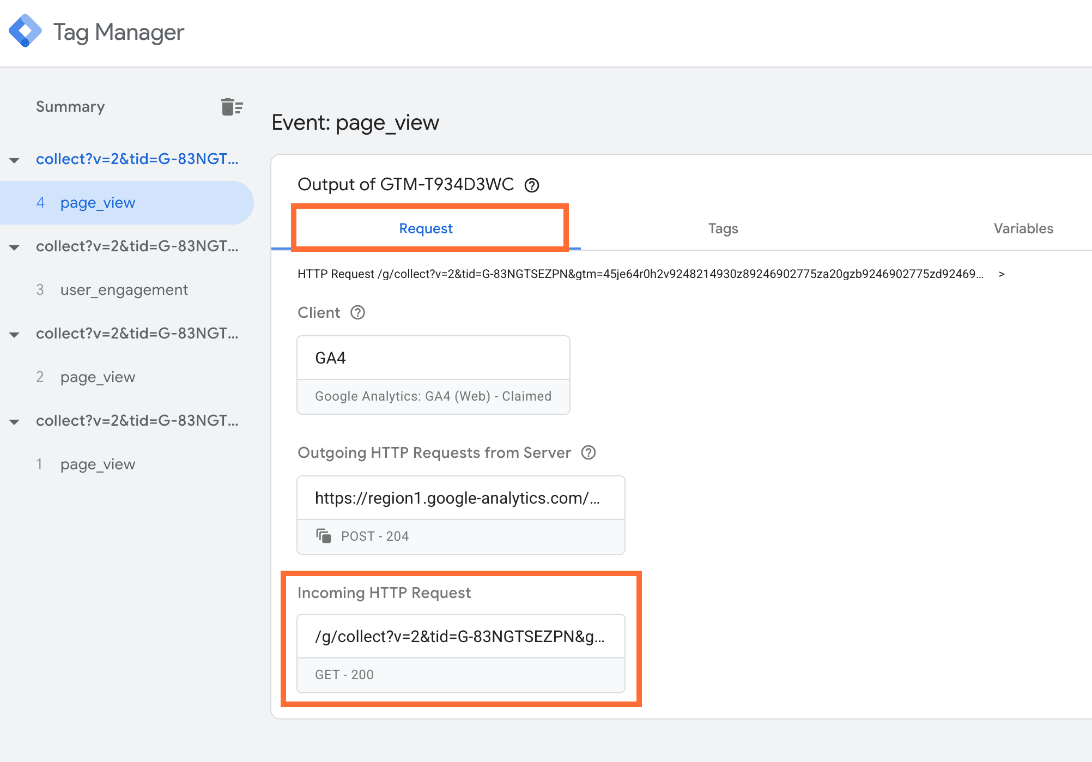Expand HTTP Request arrow at line end
Viewport: 1092px width, 762px height.
[x=1002, y=274]
